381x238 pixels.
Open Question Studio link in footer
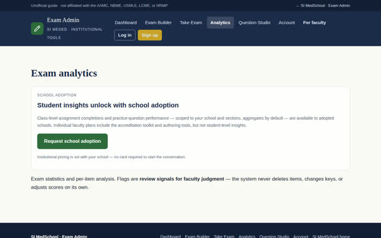[274, 236]
